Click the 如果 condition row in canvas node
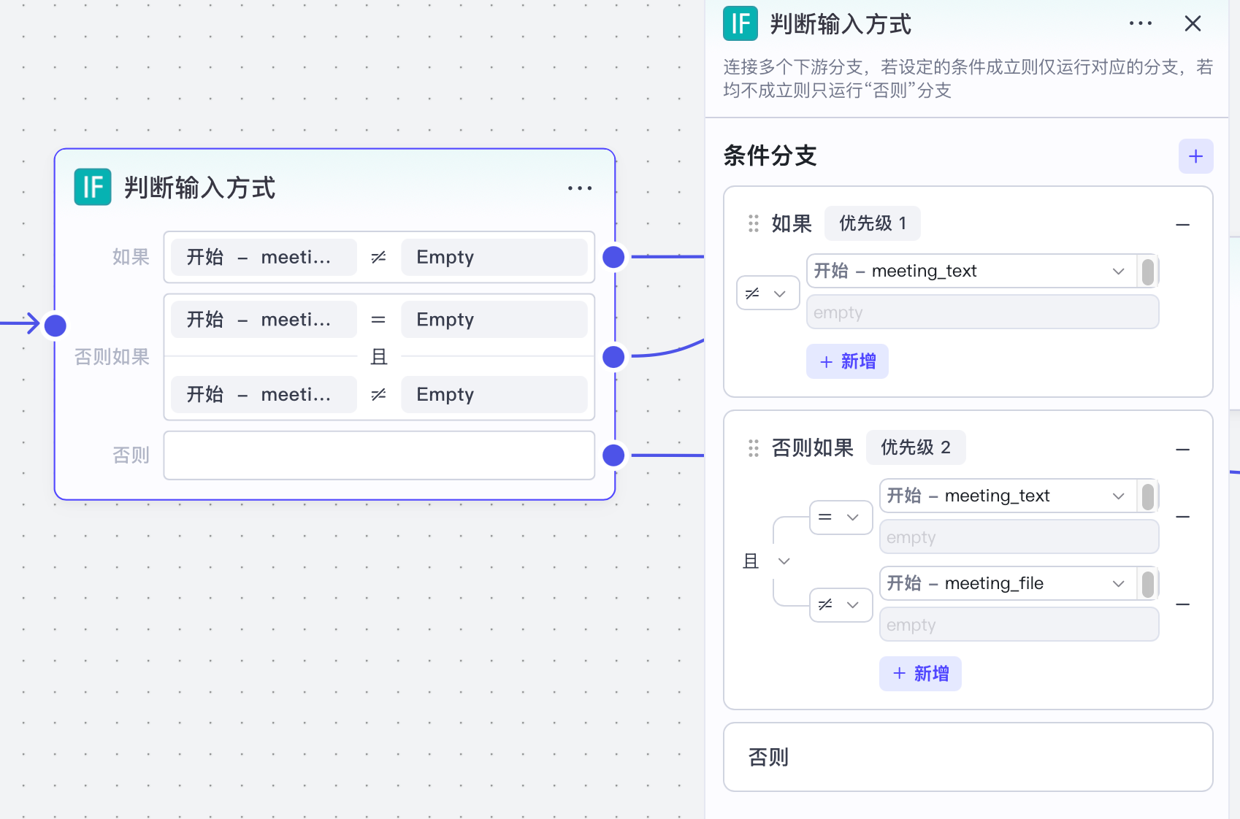The height and width of the screenshot is (819, 1240). (x=379, y=257)
